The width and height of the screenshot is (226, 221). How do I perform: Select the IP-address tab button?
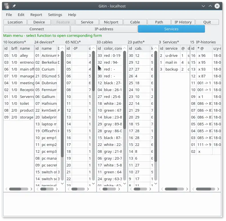104,29
